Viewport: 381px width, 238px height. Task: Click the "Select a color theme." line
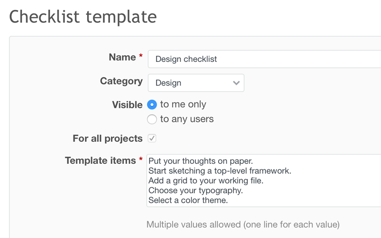[188, 200]
